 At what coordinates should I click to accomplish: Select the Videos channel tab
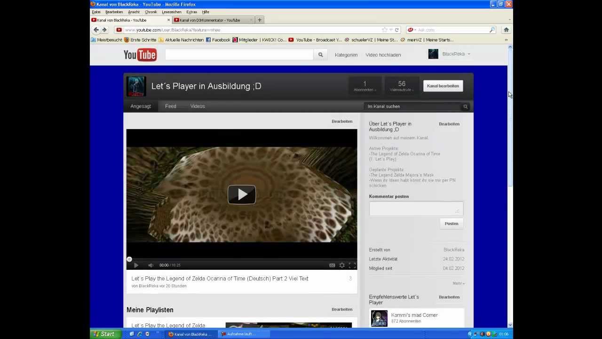pos(198,106)
